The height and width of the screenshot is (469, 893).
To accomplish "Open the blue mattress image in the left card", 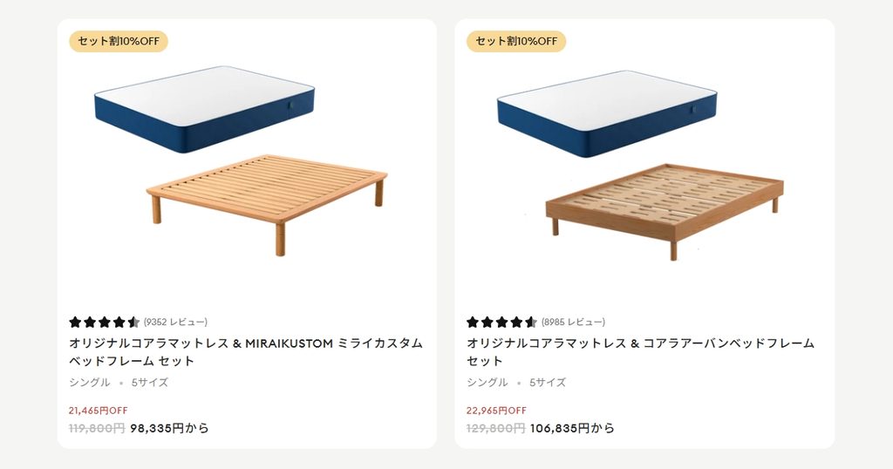I will click(204, 109).
